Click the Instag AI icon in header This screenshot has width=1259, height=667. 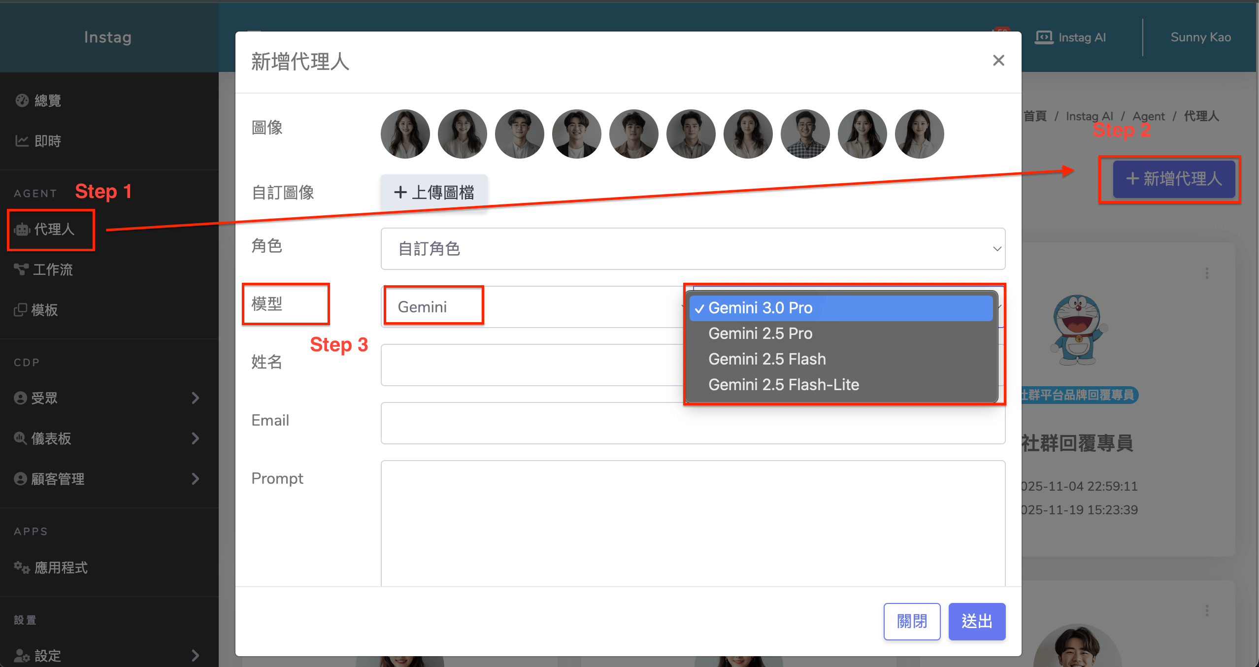tap(1044, 37)
